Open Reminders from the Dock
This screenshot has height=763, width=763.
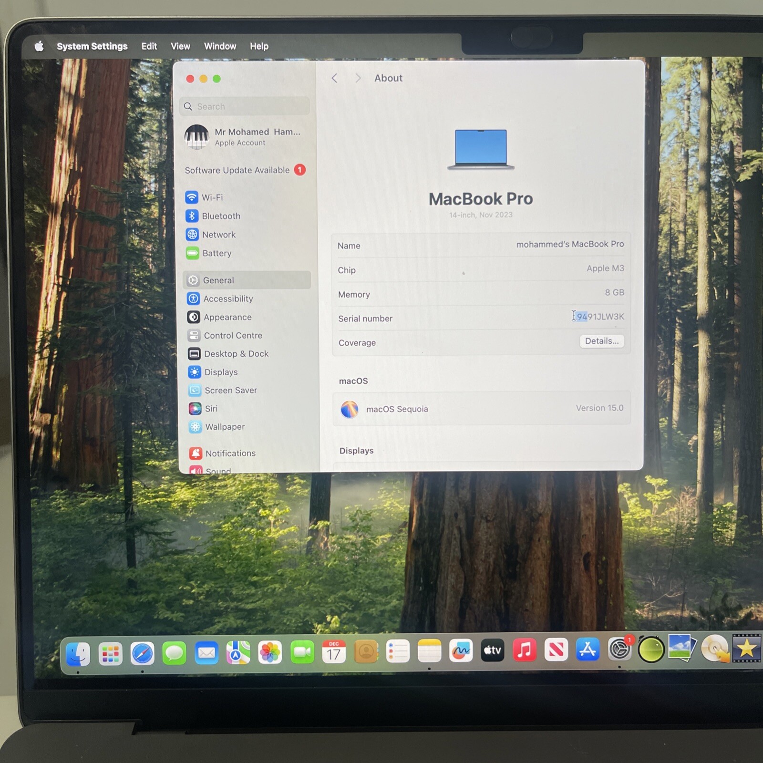coord(398,651)
